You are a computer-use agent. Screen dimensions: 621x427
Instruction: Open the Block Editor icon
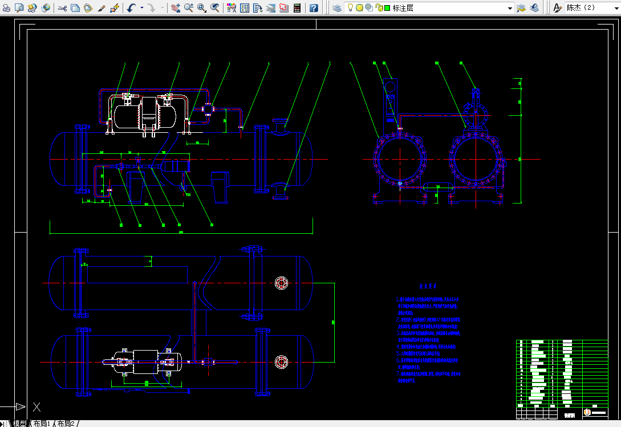115,7
